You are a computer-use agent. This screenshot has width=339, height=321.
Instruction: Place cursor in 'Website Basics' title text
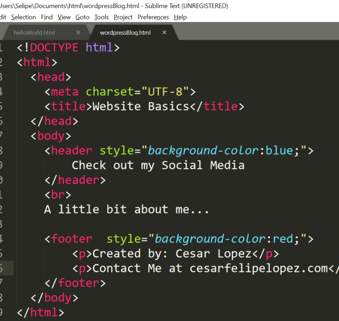click(x=140, y=107)
